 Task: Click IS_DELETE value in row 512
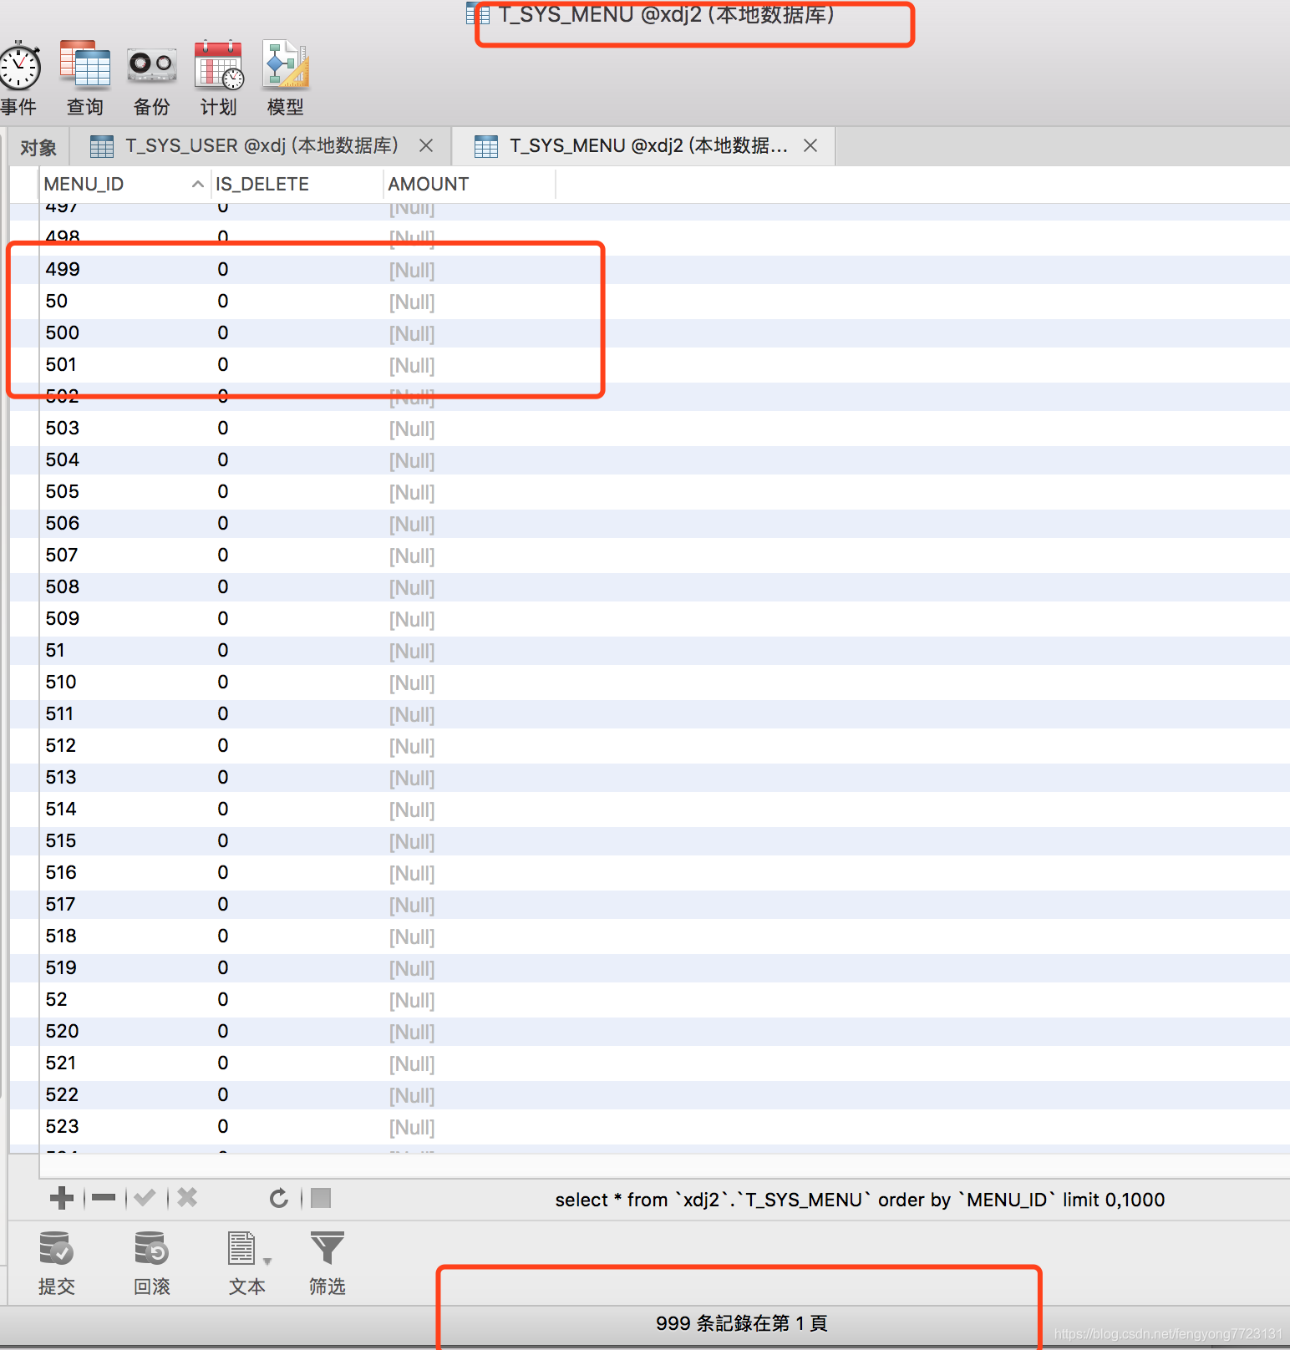pos(223,745)
